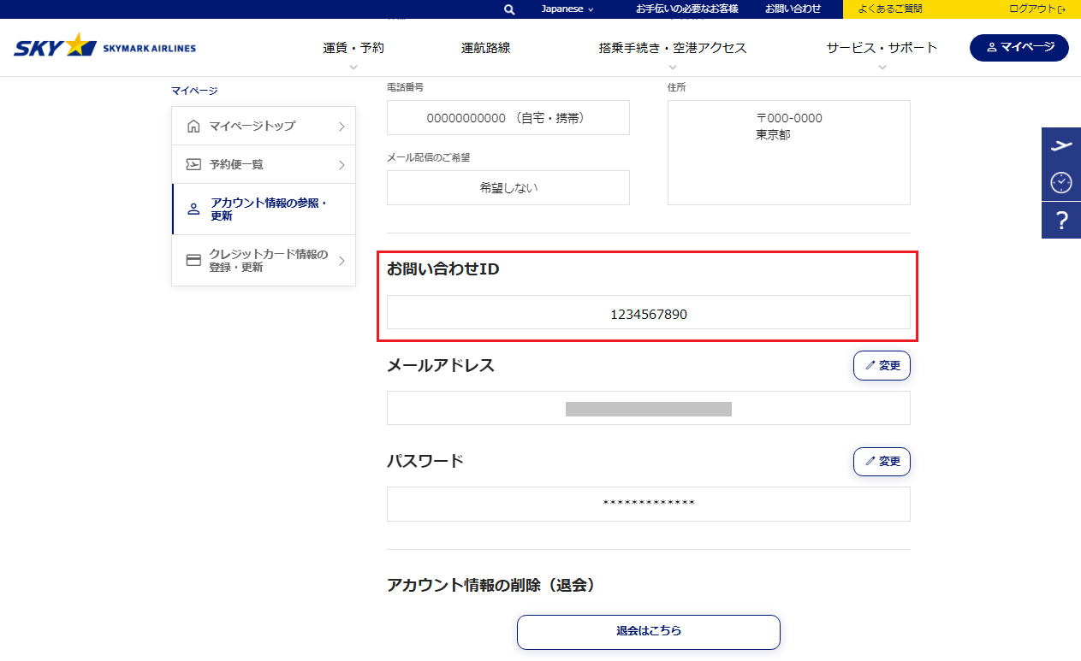1081x661 pixels.
Task: Click 変更 button next to パスワード
Action: pos(882,462)
